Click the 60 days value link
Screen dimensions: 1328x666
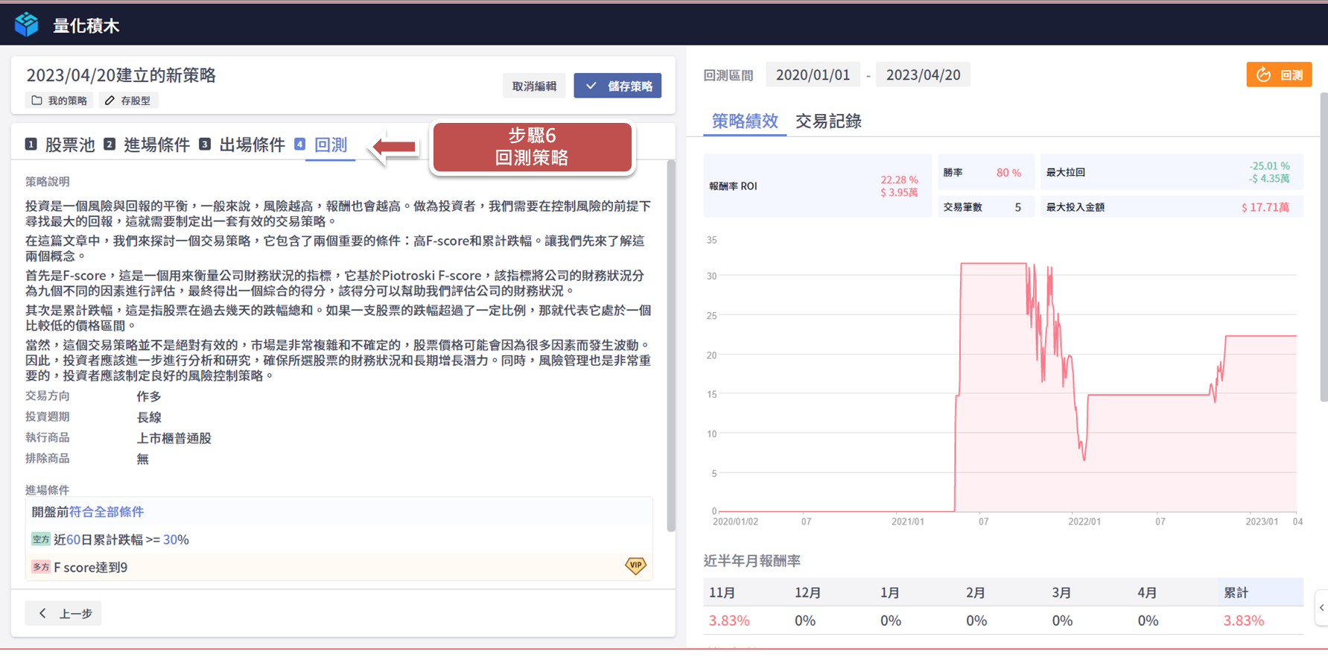pyautogui.click(x=73, y=540)
